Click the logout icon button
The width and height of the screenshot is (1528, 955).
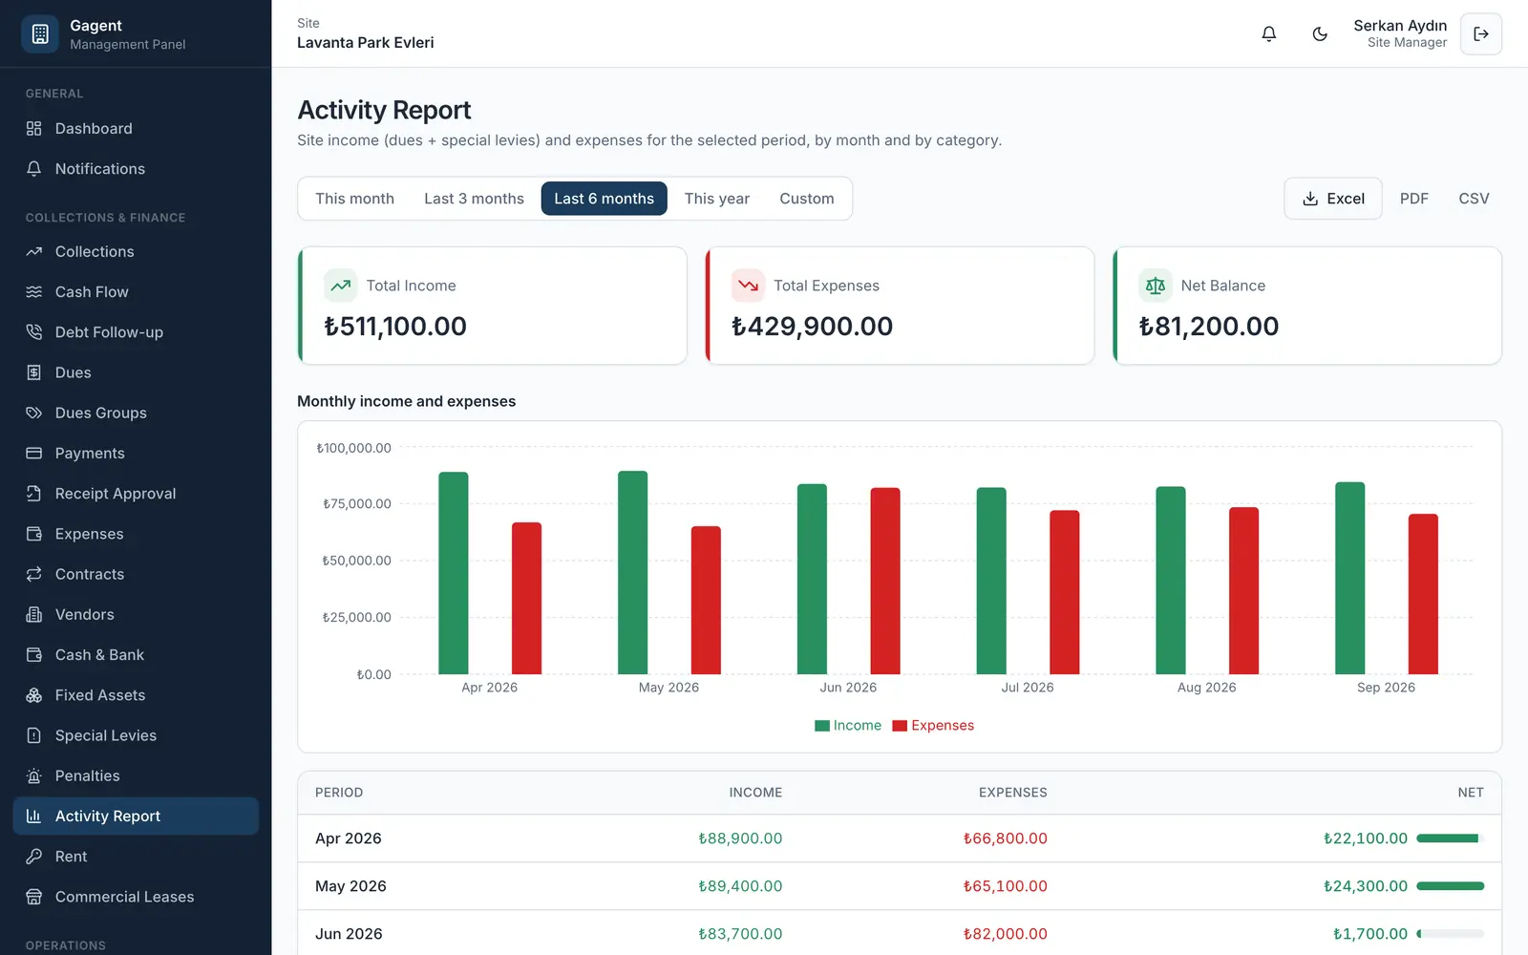point(1481,33)
